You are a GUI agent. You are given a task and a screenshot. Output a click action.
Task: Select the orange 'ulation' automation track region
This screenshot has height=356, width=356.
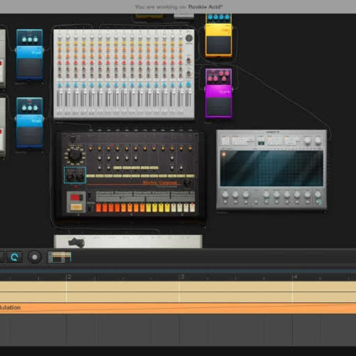tap(178, 309)
